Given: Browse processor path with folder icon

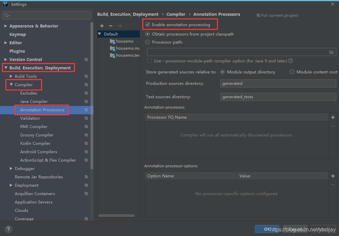Looking at the screenshot, I should (x=332, y=52).
